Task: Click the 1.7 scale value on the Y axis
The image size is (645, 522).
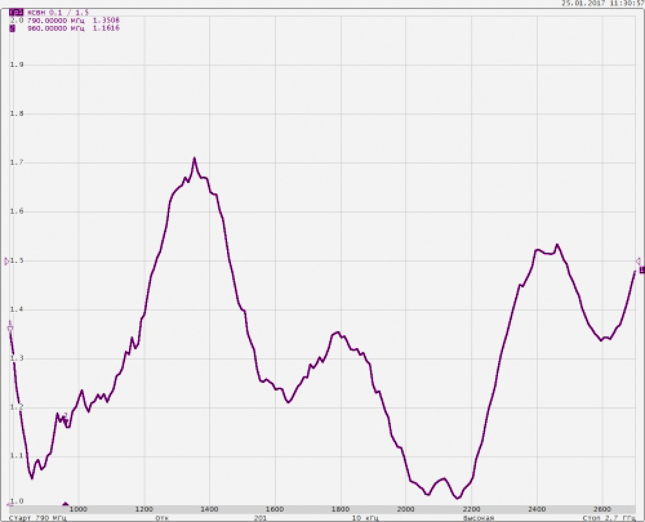Action: tap(17, 162)
